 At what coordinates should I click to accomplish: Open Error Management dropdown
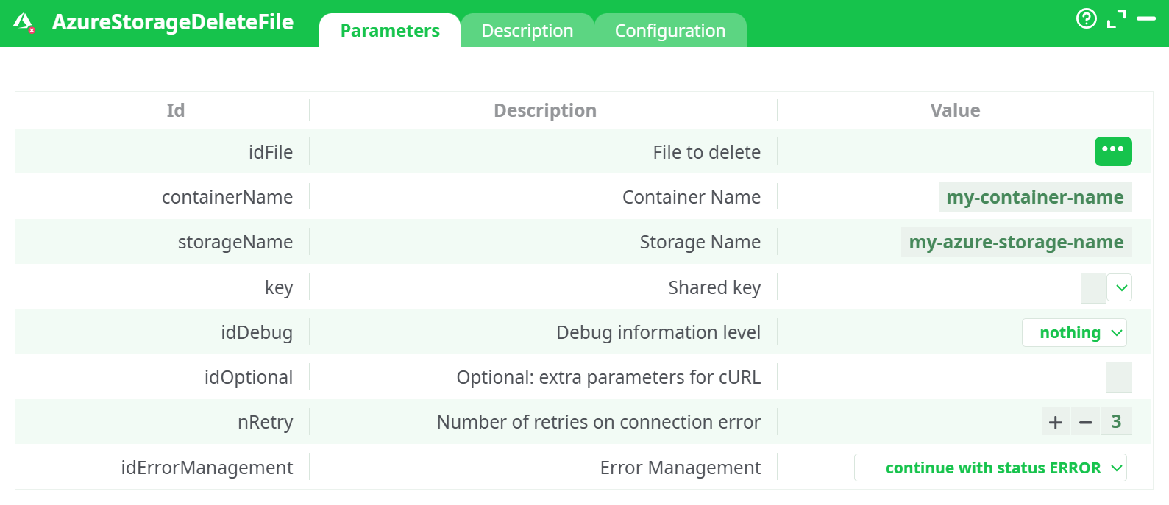tap(990, 468)
